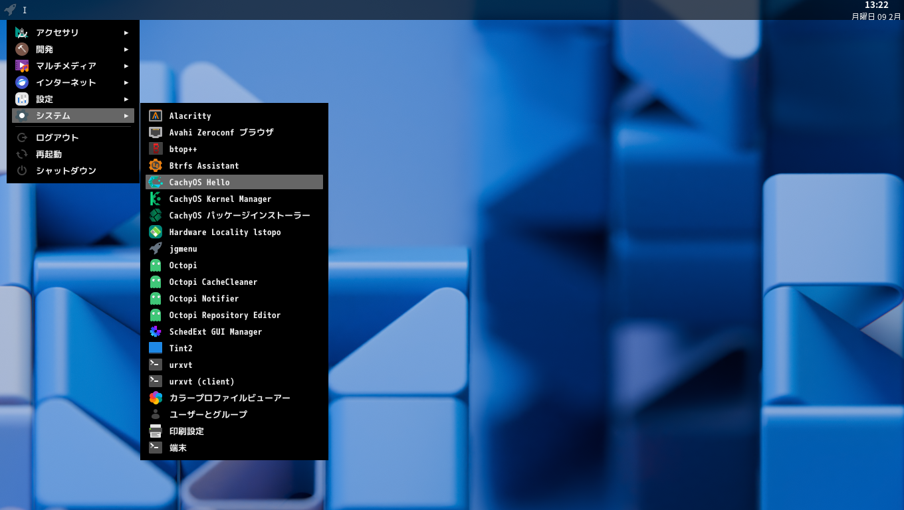The height and width of the screenshot is (510, 904).
Task: Open カラープロファイルビューアー entry
Action: click(x=234, y=398)
